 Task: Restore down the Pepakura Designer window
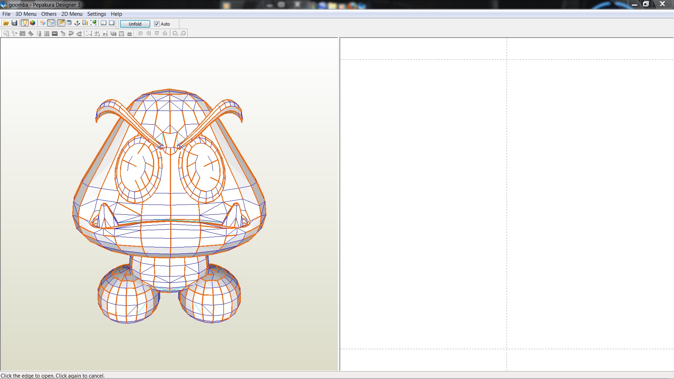pyautogui.click(x=646, y=4)
